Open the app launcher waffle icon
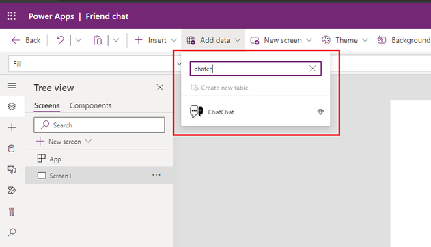This screenshot has height=247, width=431. click(x=11, y=16)
